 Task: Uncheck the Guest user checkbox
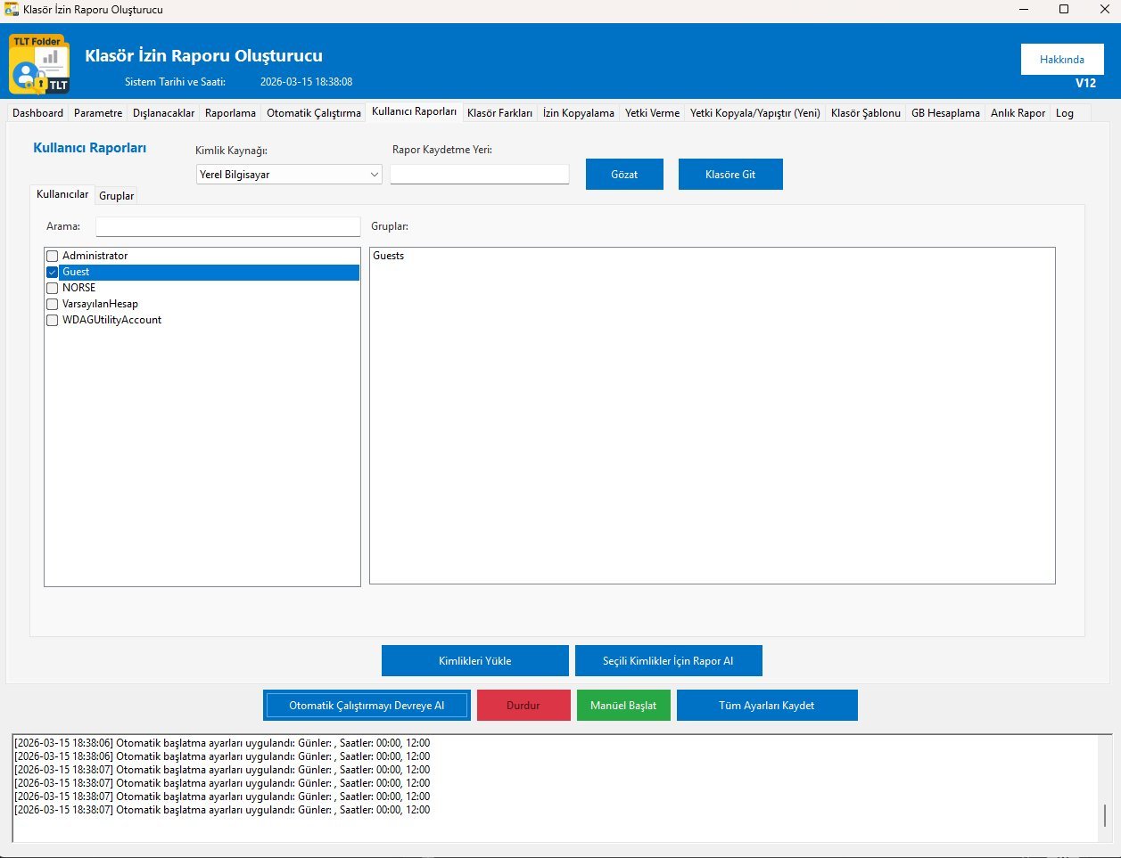pos(52,273)
